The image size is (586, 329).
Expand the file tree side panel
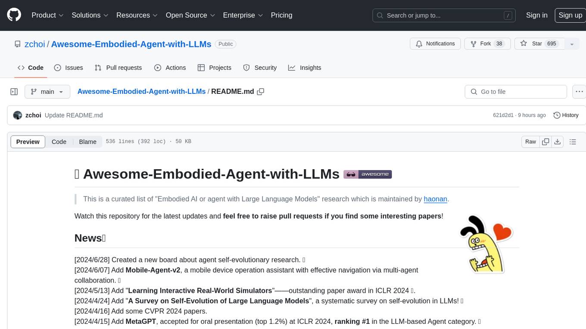[14, 92]
